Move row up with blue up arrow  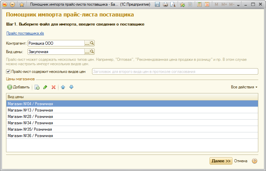click(63, 87)
